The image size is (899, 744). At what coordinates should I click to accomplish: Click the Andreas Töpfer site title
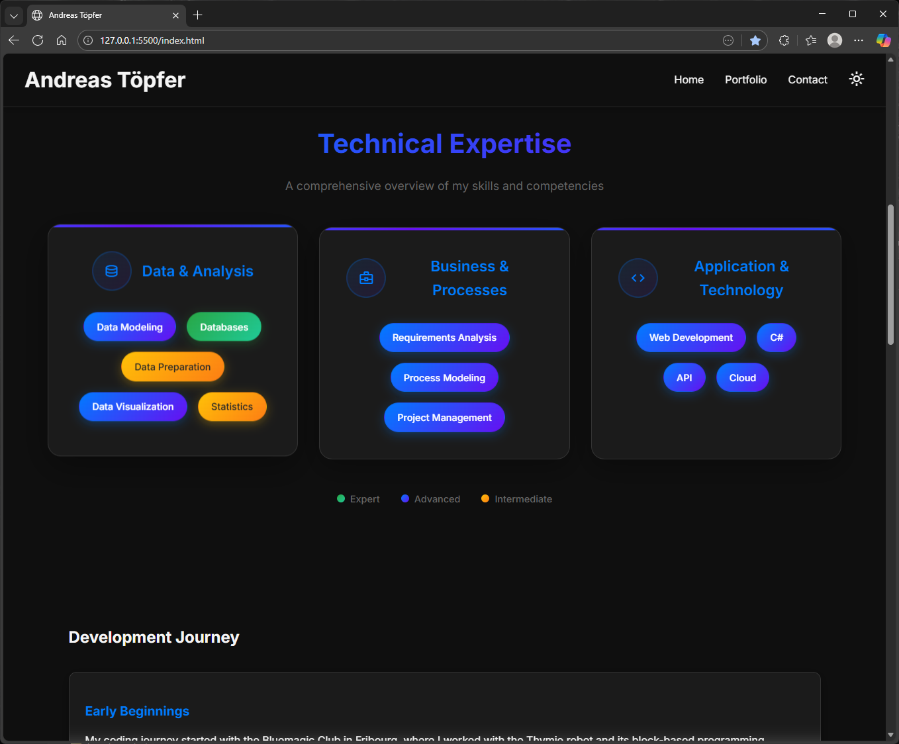(105, 80)
